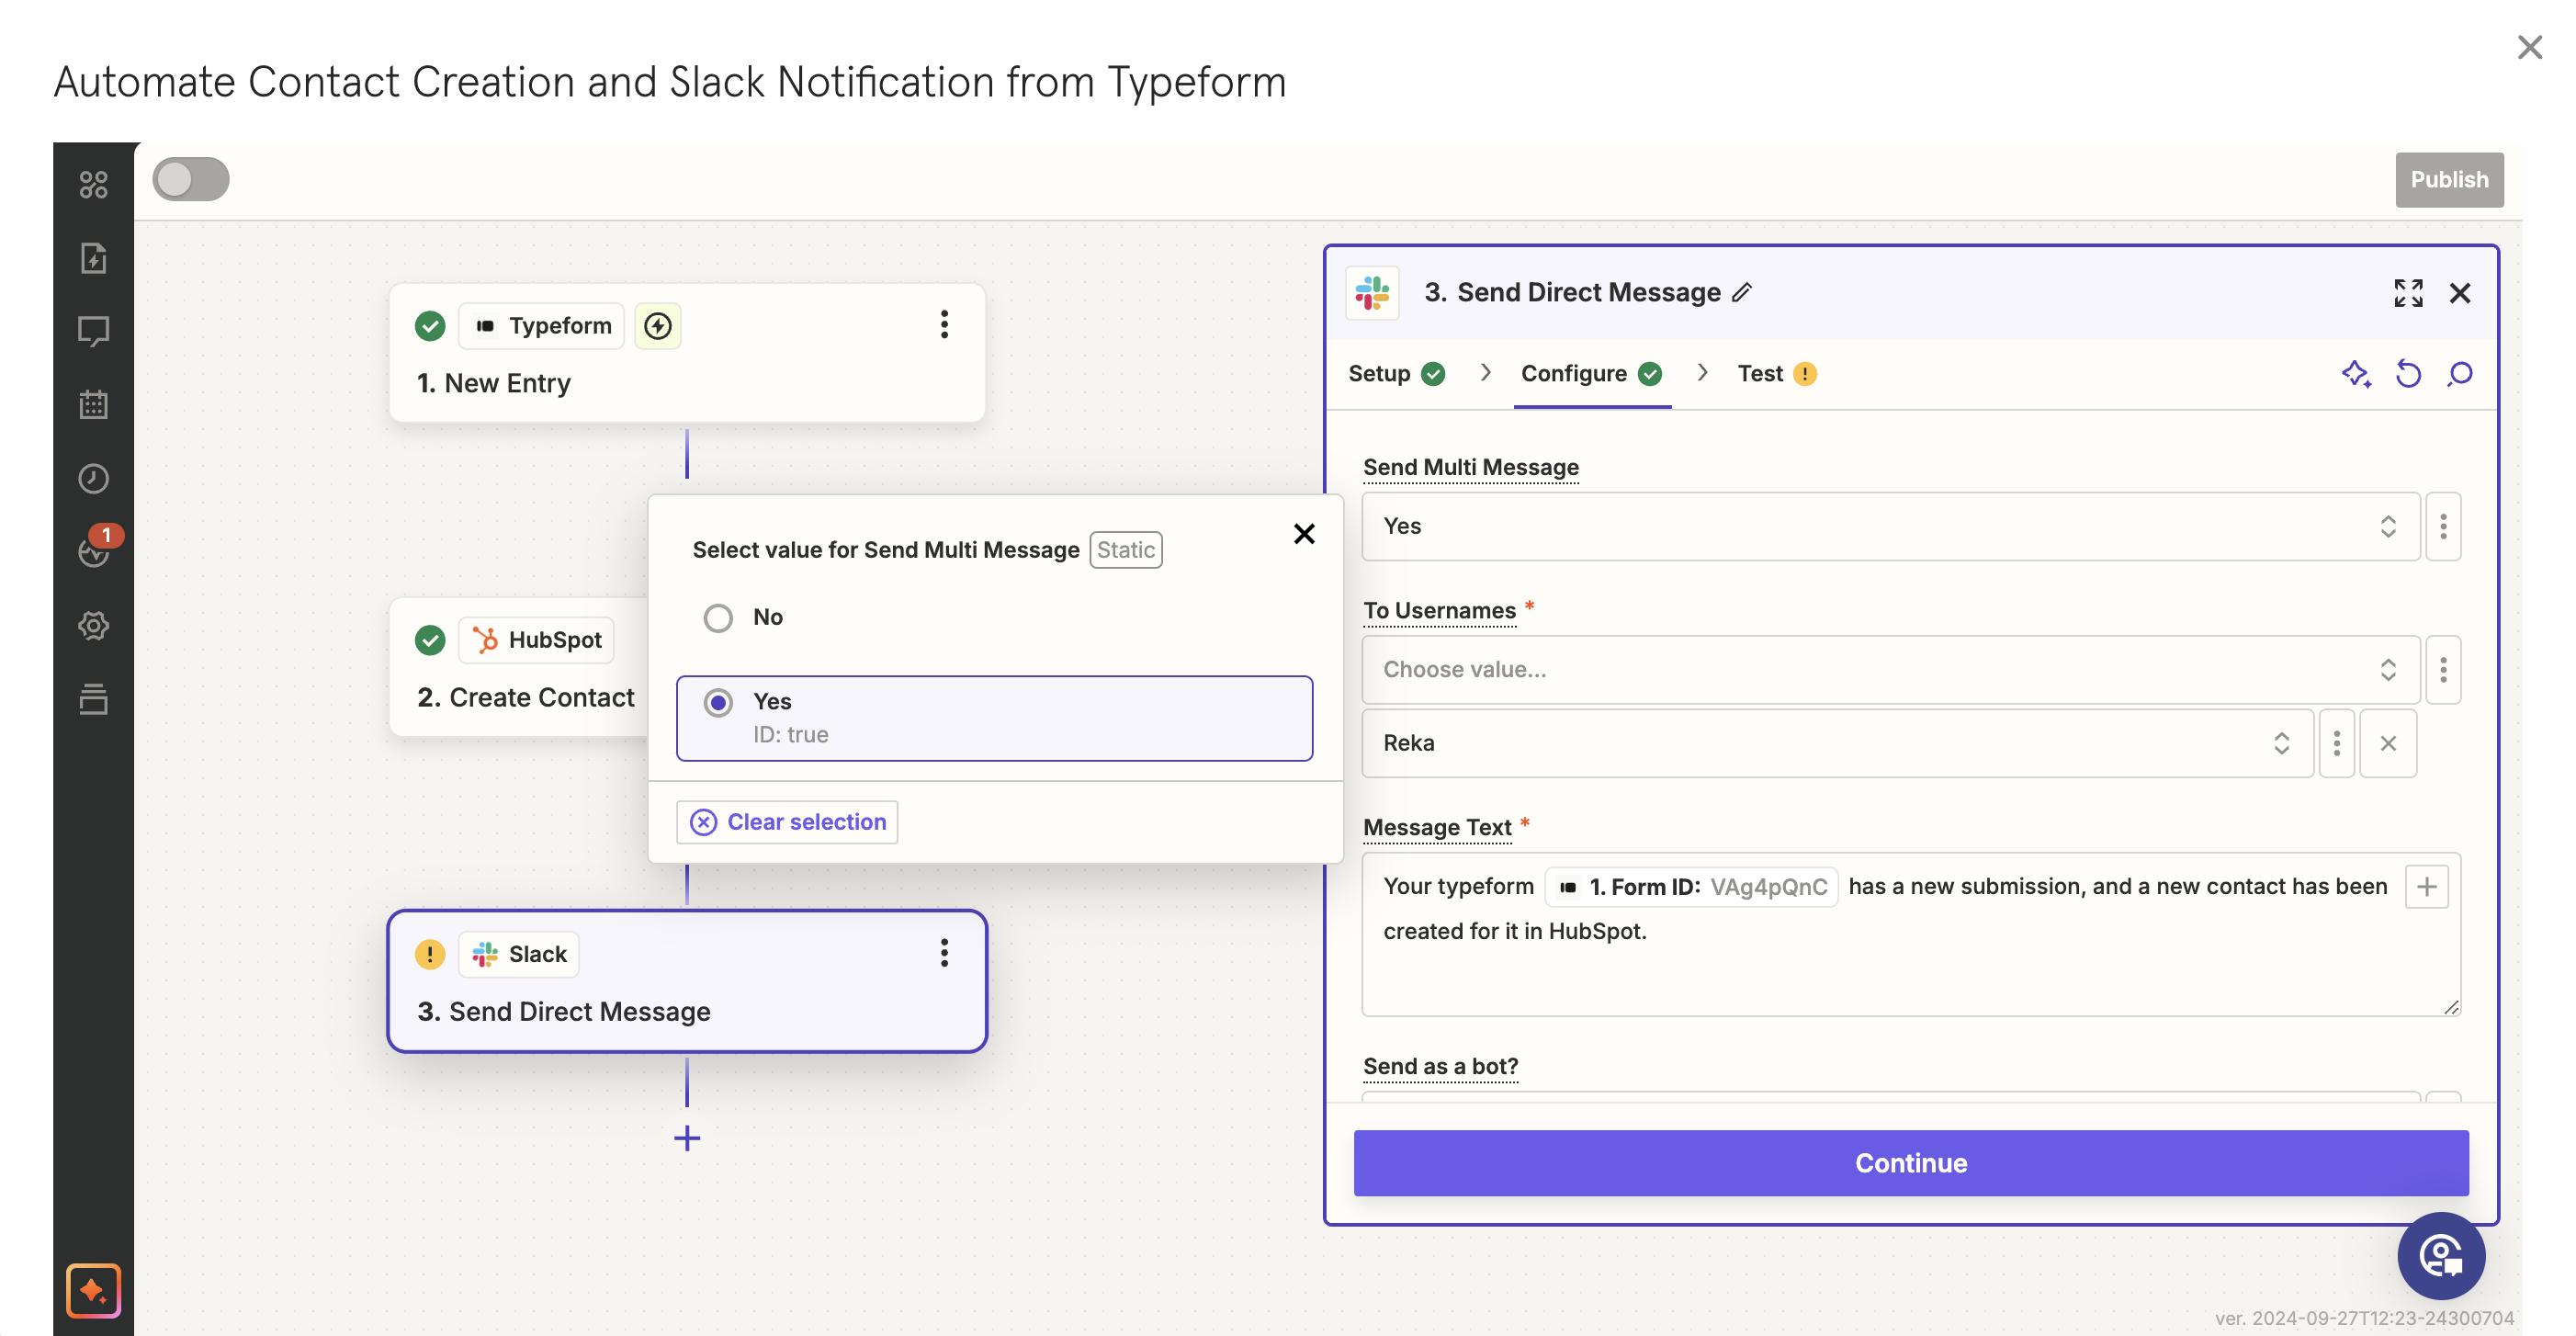This screenshot has height=1336, width=2576.
Task: Remove the Reka username entry
Action: 2387,743
